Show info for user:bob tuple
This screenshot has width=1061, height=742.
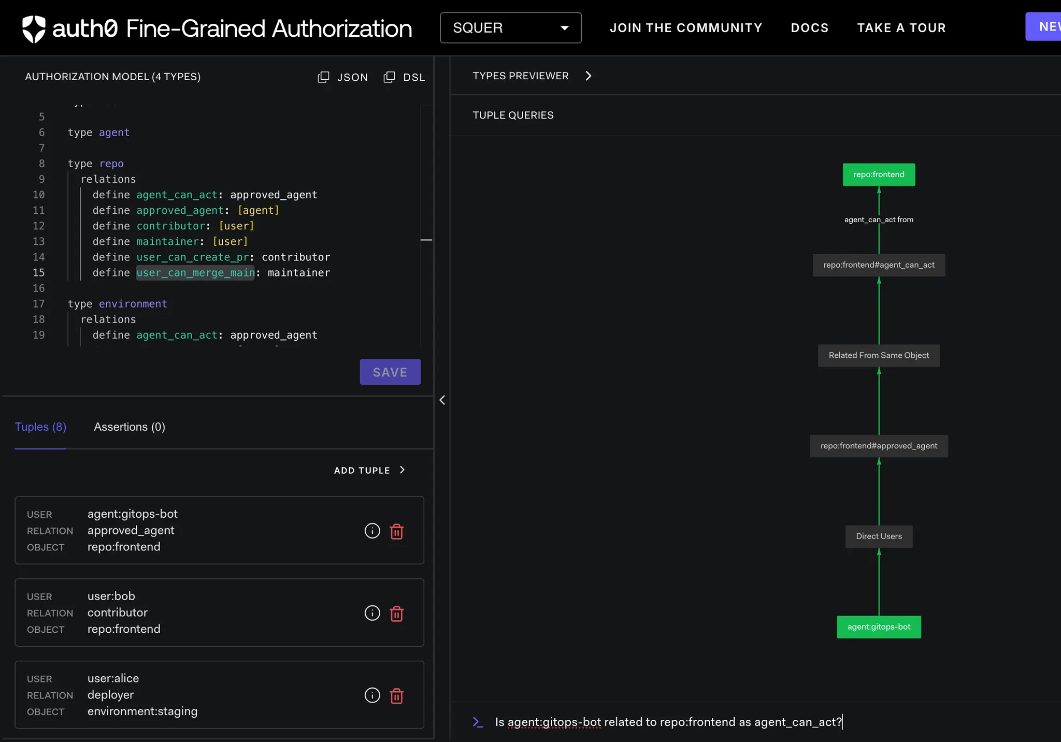[372, 613]
